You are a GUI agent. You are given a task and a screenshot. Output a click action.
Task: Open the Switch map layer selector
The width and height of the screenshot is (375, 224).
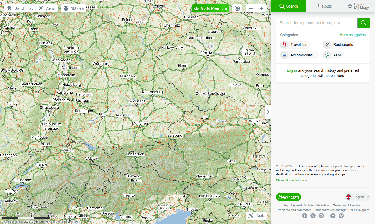(x=20, y=8)
